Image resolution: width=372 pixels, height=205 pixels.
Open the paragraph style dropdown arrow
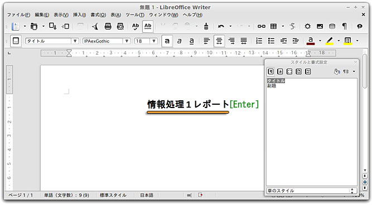pyautogui.click(x=75, y=41)
